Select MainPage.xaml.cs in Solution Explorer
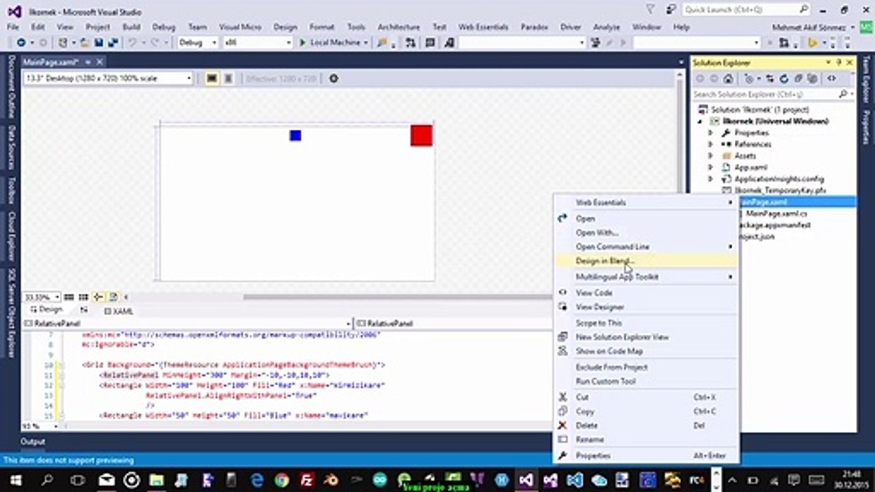875x492 pixels. tap(776, 214)
